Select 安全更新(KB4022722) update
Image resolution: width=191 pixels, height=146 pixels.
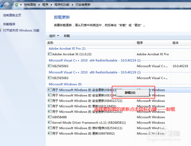pos(87,101)
